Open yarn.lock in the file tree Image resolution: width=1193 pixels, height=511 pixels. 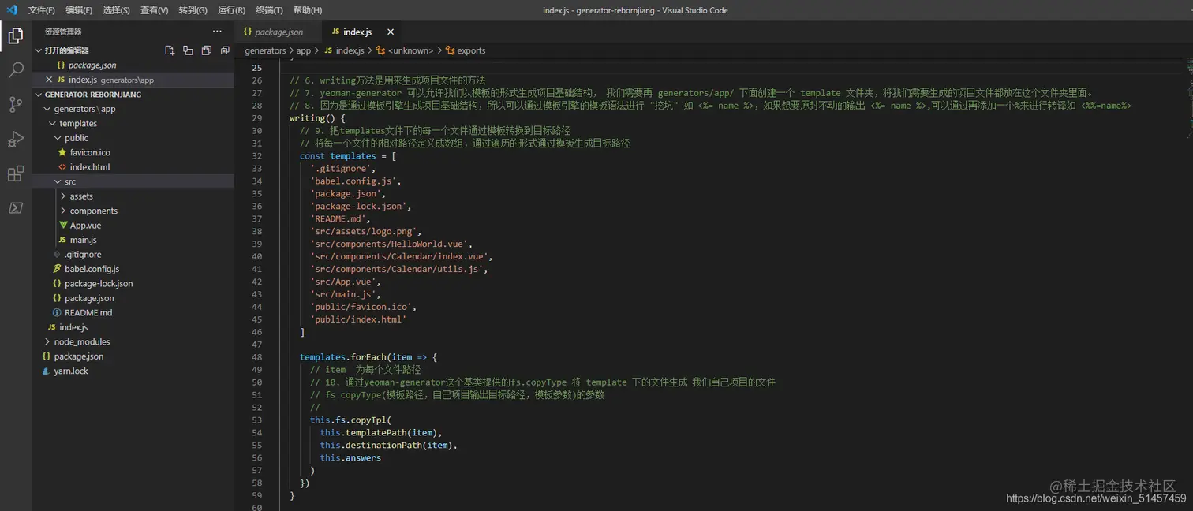[71, 371]
